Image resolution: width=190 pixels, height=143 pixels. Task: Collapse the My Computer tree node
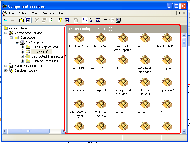pos(17,42)
